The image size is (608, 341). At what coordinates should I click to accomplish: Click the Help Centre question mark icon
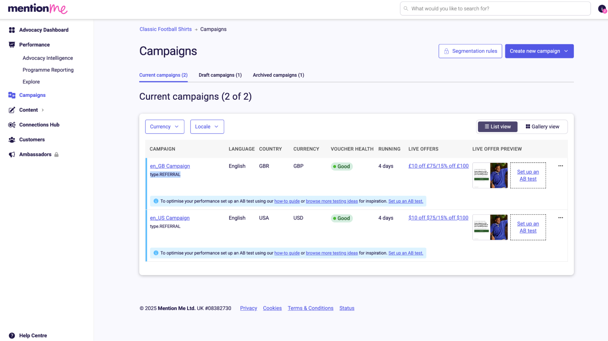(x=12, y=336)
